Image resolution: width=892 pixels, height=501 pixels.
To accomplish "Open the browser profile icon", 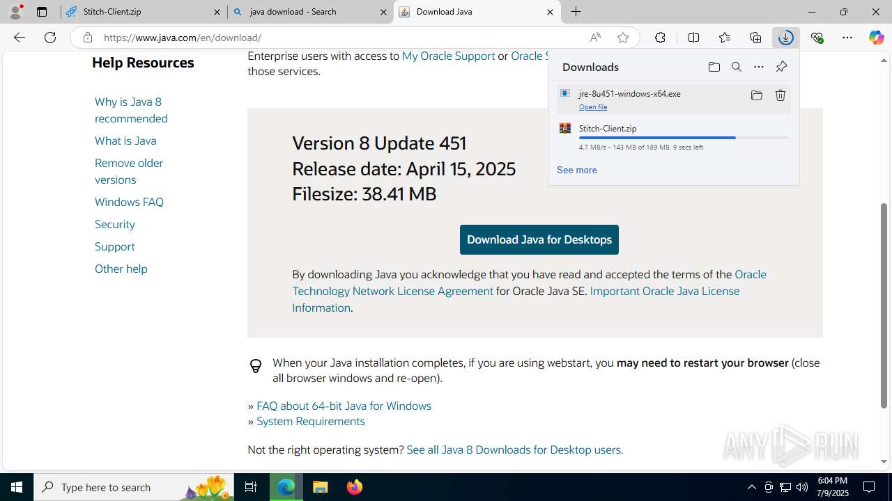I will point(15,12).
